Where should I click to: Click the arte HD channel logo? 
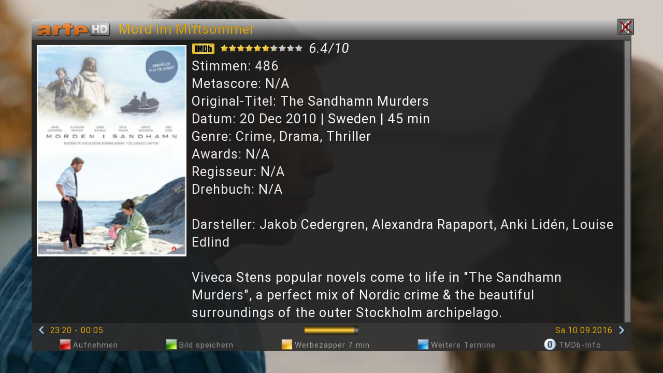(73, 30)
